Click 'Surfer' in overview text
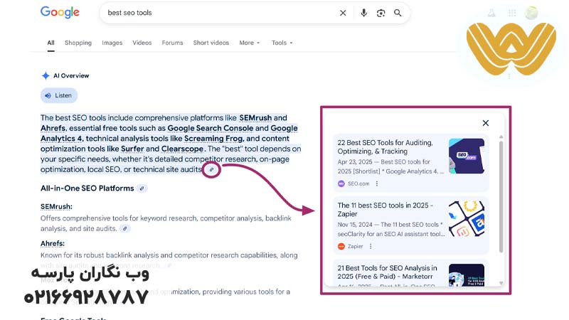 (132, 149)
